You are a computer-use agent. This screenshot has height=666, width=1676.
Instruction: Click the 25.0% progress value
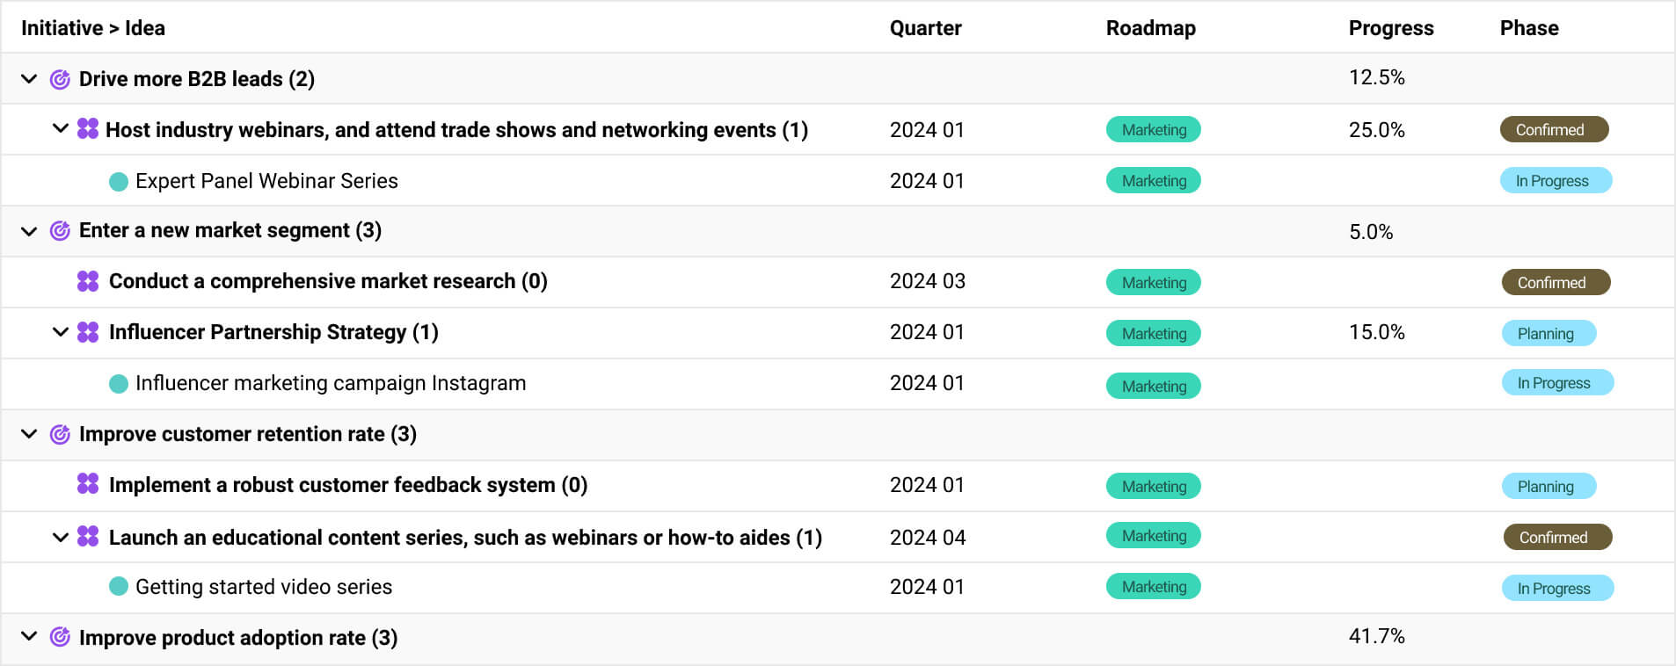pos(1377,130)
